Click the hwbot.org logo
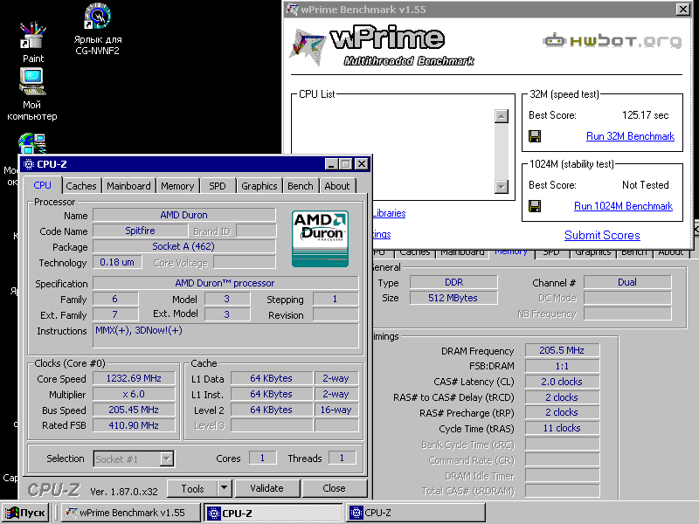 tap(612, 41)
